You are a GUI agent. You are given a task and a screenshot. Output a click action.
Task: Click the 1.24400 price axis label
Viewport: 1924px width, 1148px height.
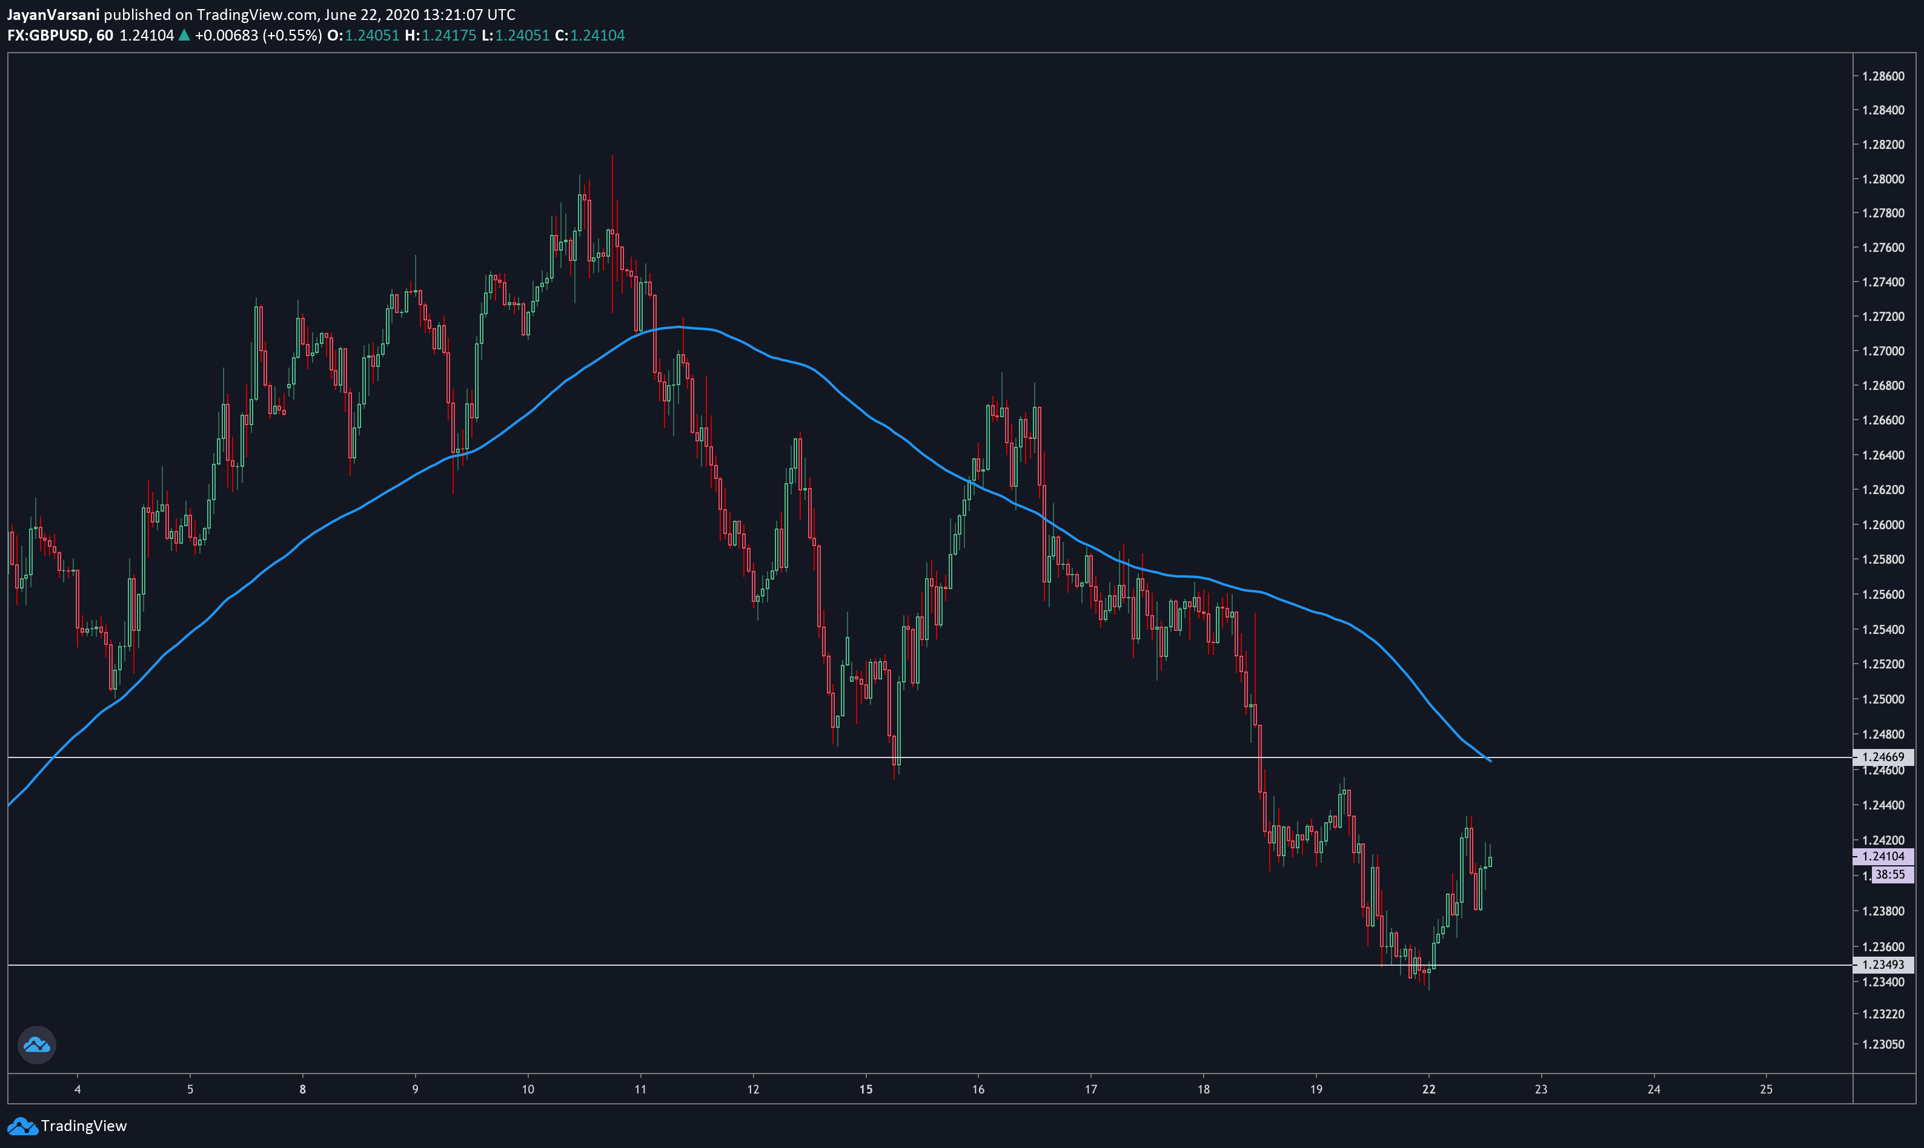(1883, 805)
